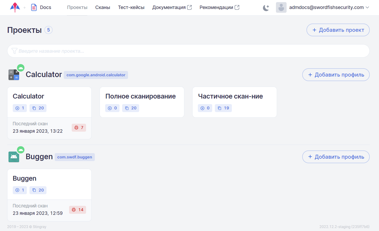The height and width of the screenshot is (231, 379).
Task: Click the Stingray logo icon
Action: (15, 7)
